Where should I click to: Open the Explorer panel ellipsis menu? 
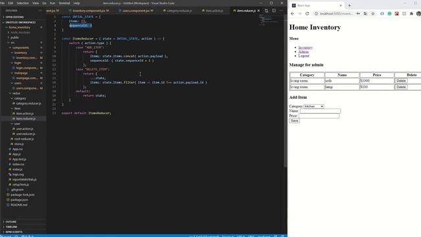tap(40, 11)
